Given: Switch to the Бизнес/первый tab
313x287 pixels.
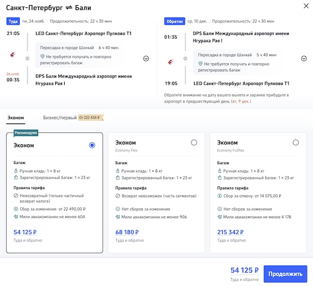Looking at the screenshot, I should pos(59,118).
